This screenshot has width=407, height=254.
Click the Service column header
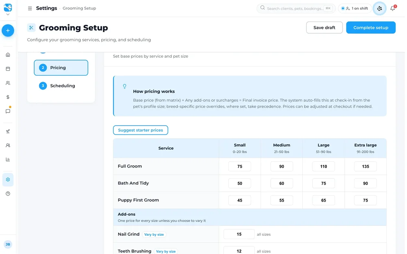coord(166,148)
